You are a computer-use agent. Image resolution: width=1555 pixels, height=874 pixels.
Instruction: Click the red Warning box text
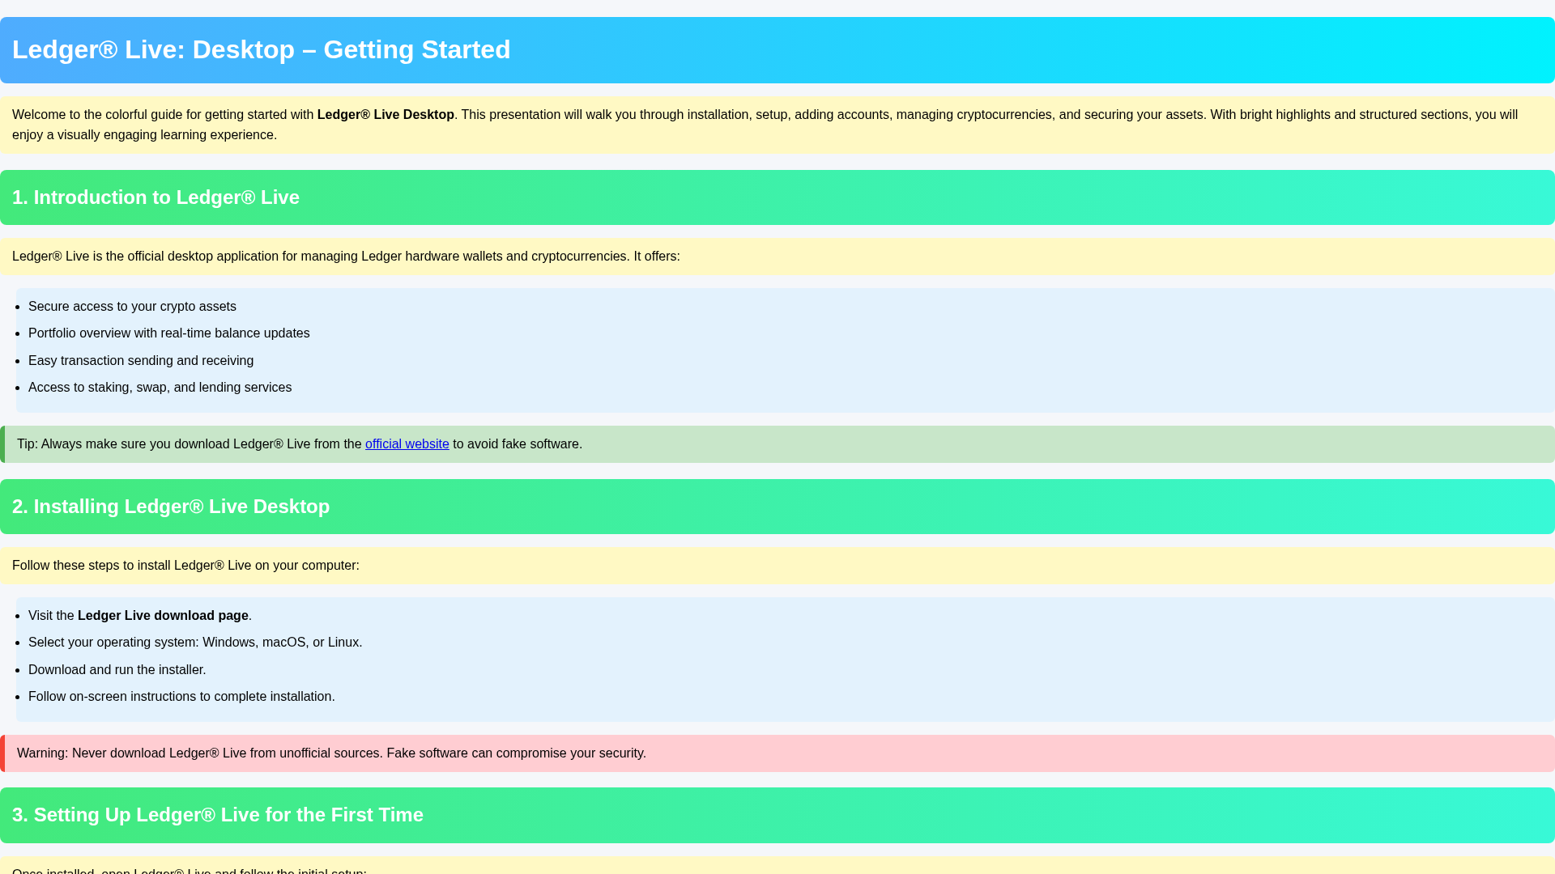pyautogui.click(x=331, y=753)
